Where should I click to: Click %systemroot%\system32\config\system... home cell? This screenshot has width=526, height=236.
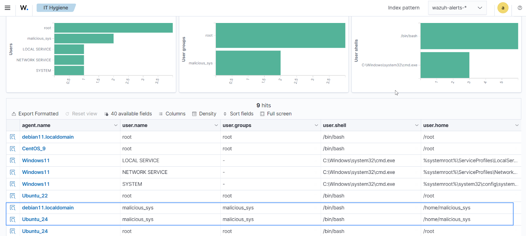coord(471,184)
